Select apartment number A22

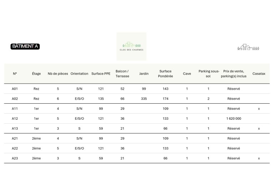point(15,148)
